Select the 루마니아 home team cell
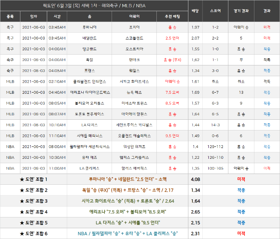Image resolution: width=280 pixels, height=239 pixels. point(90,27)
